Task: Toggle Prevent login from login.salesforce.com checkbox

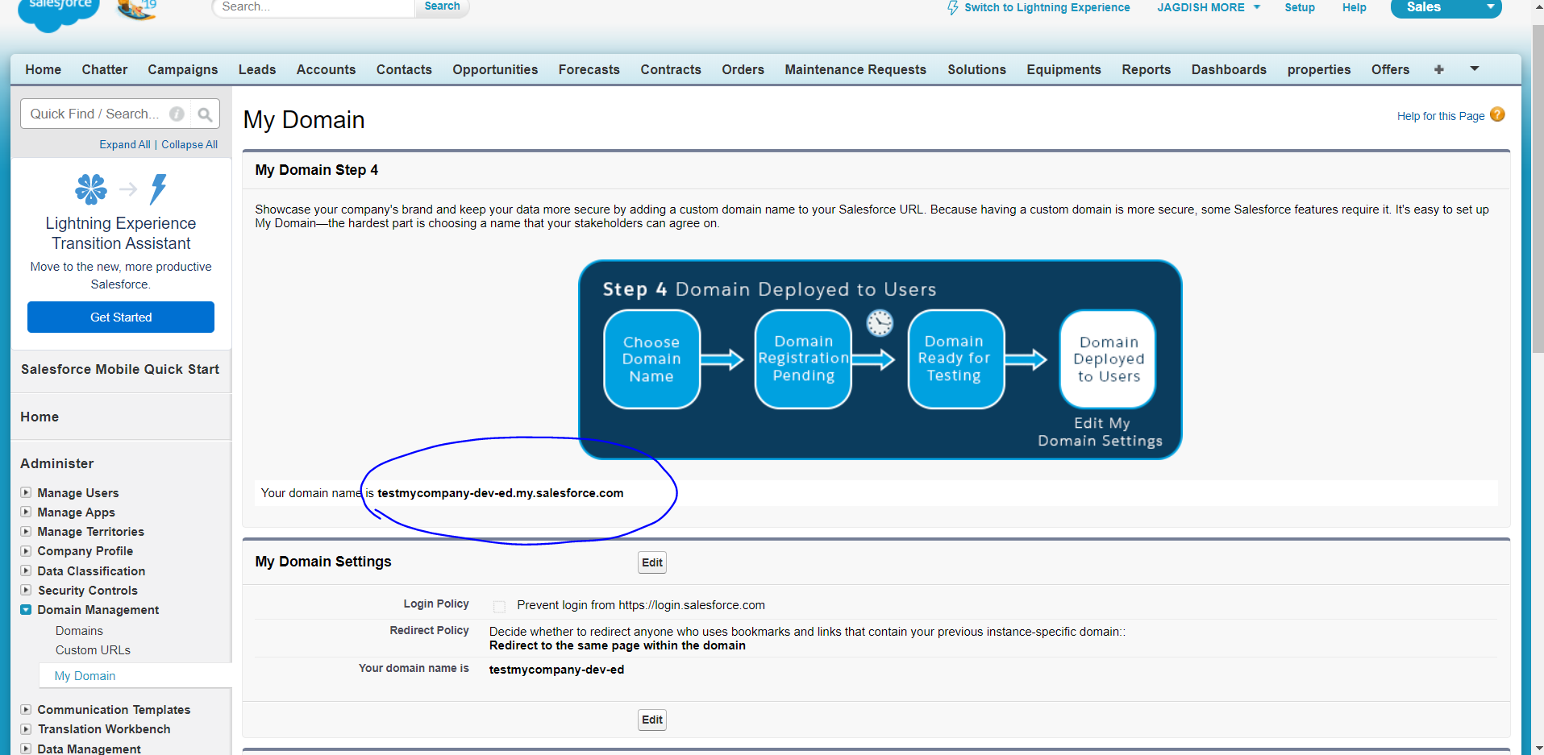Action: coord(500,606)
